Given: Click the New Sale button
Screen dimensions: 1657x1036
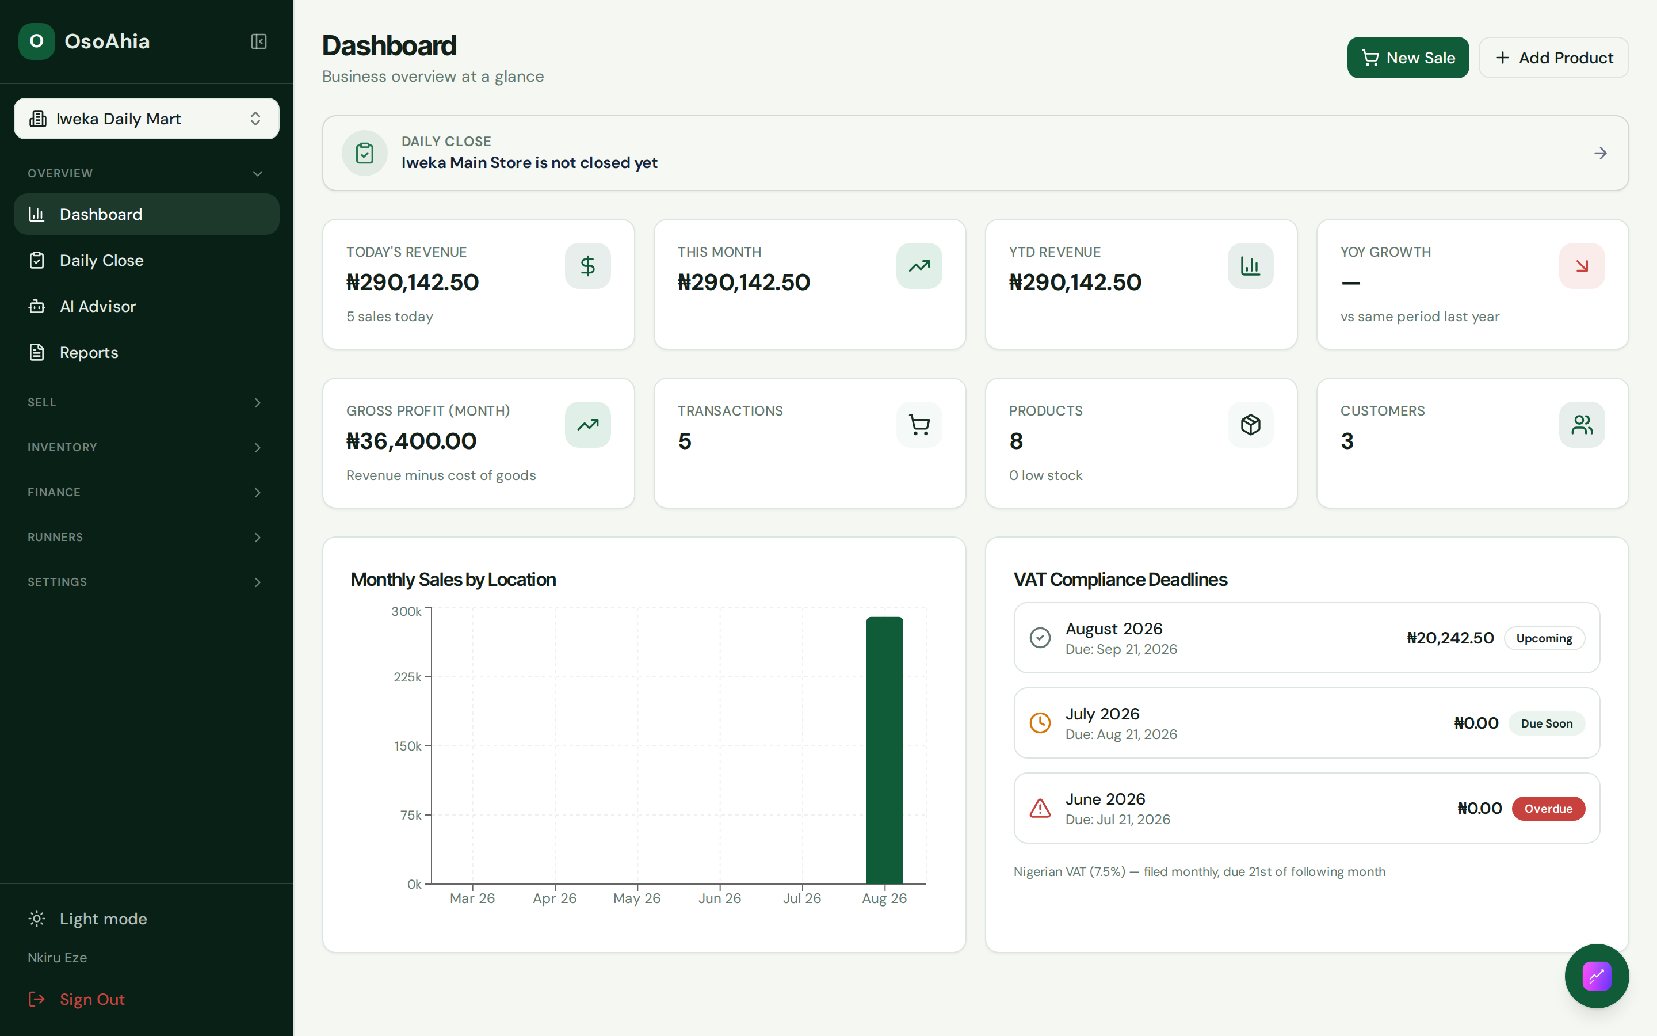Looking at the screenshot, I should pyautogui.click(x=1408, y=58).
